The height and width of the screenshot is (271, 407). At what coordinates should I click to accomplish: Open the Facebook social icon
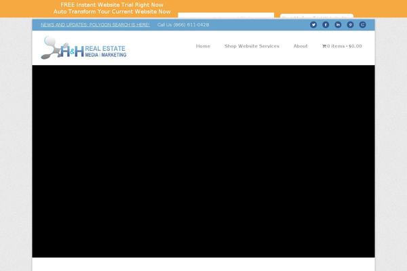tap(326, 24)
